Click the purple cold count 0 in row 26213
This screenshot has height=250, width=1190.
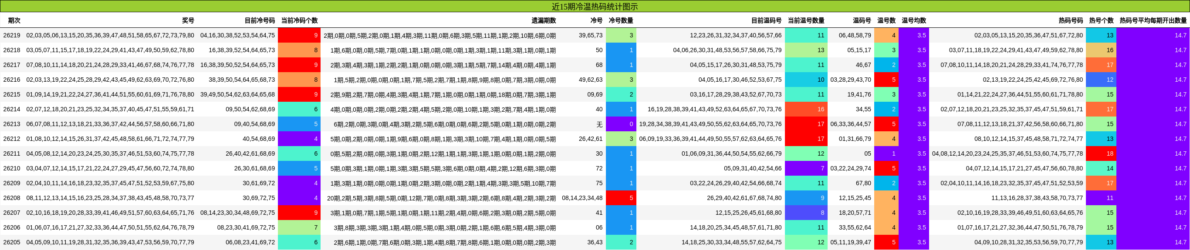621,124
